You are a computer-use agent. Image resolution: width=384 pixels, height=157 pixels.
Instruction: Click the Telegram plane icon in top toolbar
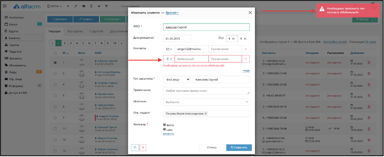[99, 6]
